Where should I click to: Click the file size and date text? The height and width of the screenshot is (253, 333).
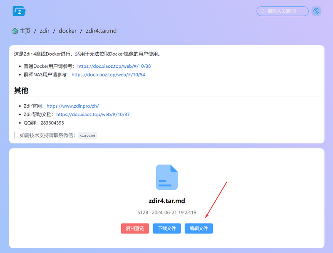(x=167, y=213)
